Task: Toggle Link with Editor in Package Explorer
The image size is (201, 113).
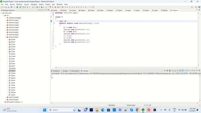Action: 41,10
